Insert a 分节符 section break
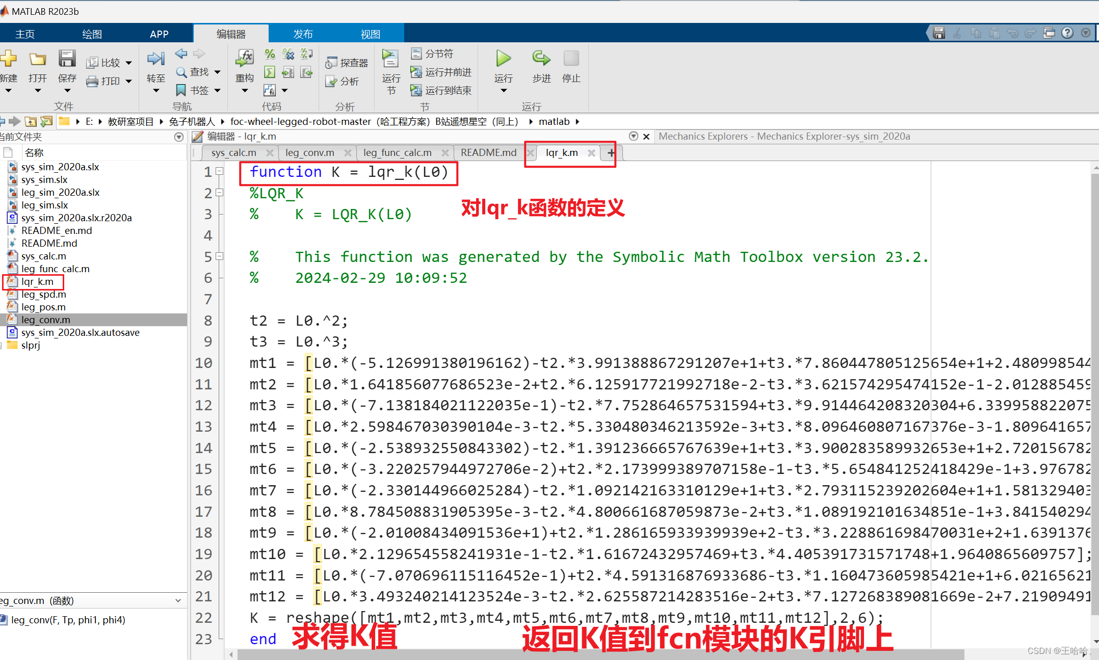 pos(432,54)
